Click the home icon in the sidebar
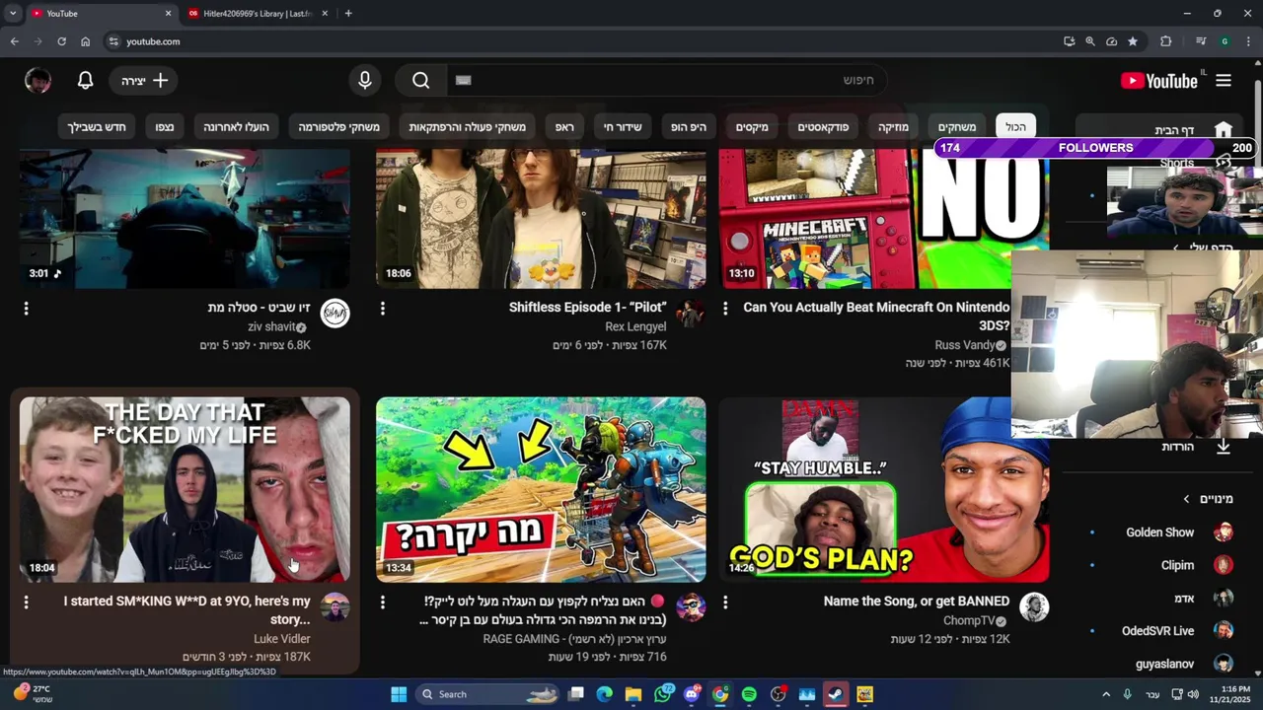 [1224, 130]
